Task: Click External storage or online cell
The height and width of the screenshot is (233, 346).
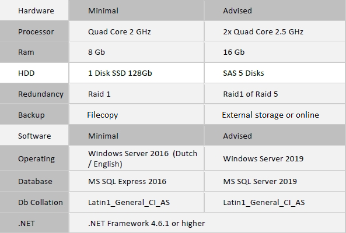Action: (275, 115)
